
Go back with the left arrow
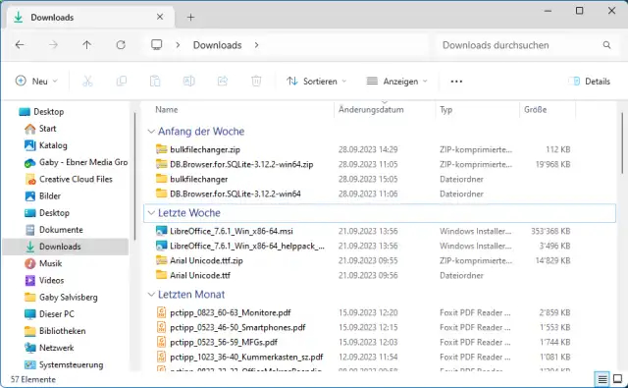(20, 45)
